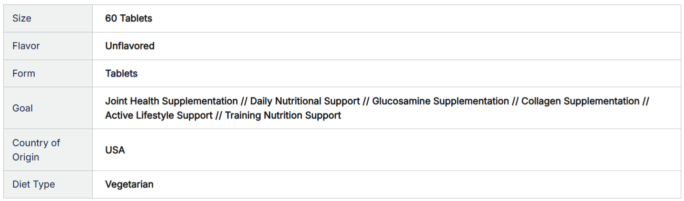The height and width of the screenshot is (201, 684).
Task: Select the '60 Tablets' value cell
Action: click(128, 19)
